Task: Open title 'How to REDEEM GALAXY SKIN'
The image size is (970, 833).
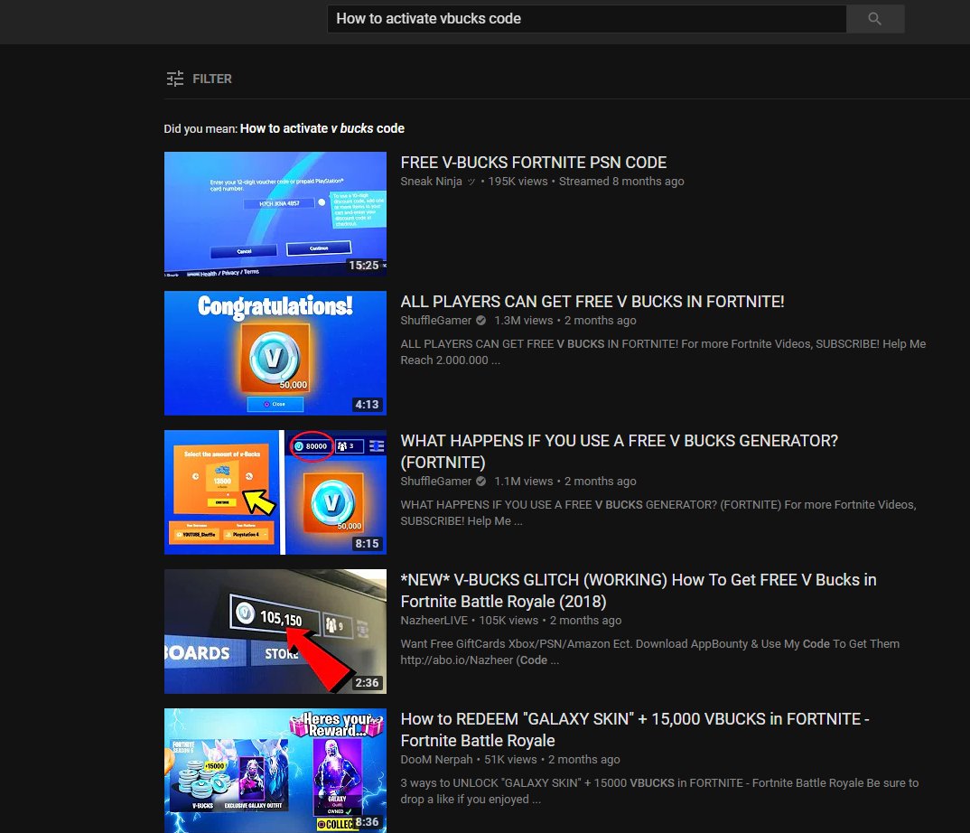Action: tap(635, 730)
